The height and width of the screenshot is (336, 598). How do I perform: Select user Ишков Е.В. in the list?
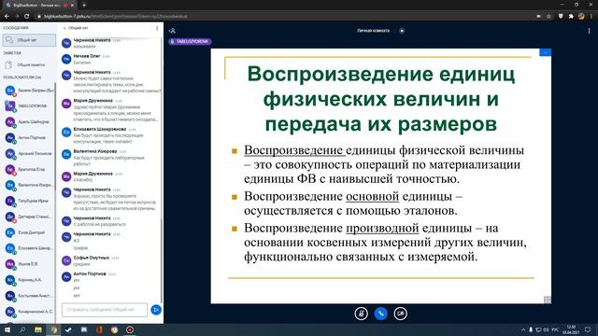[x=29, y=263]
